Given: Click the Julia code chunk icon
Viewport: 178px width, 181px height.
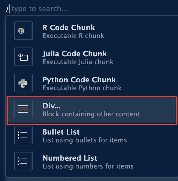Looking at the screenshot, I should pyautogui.click(x=23, y=57).
